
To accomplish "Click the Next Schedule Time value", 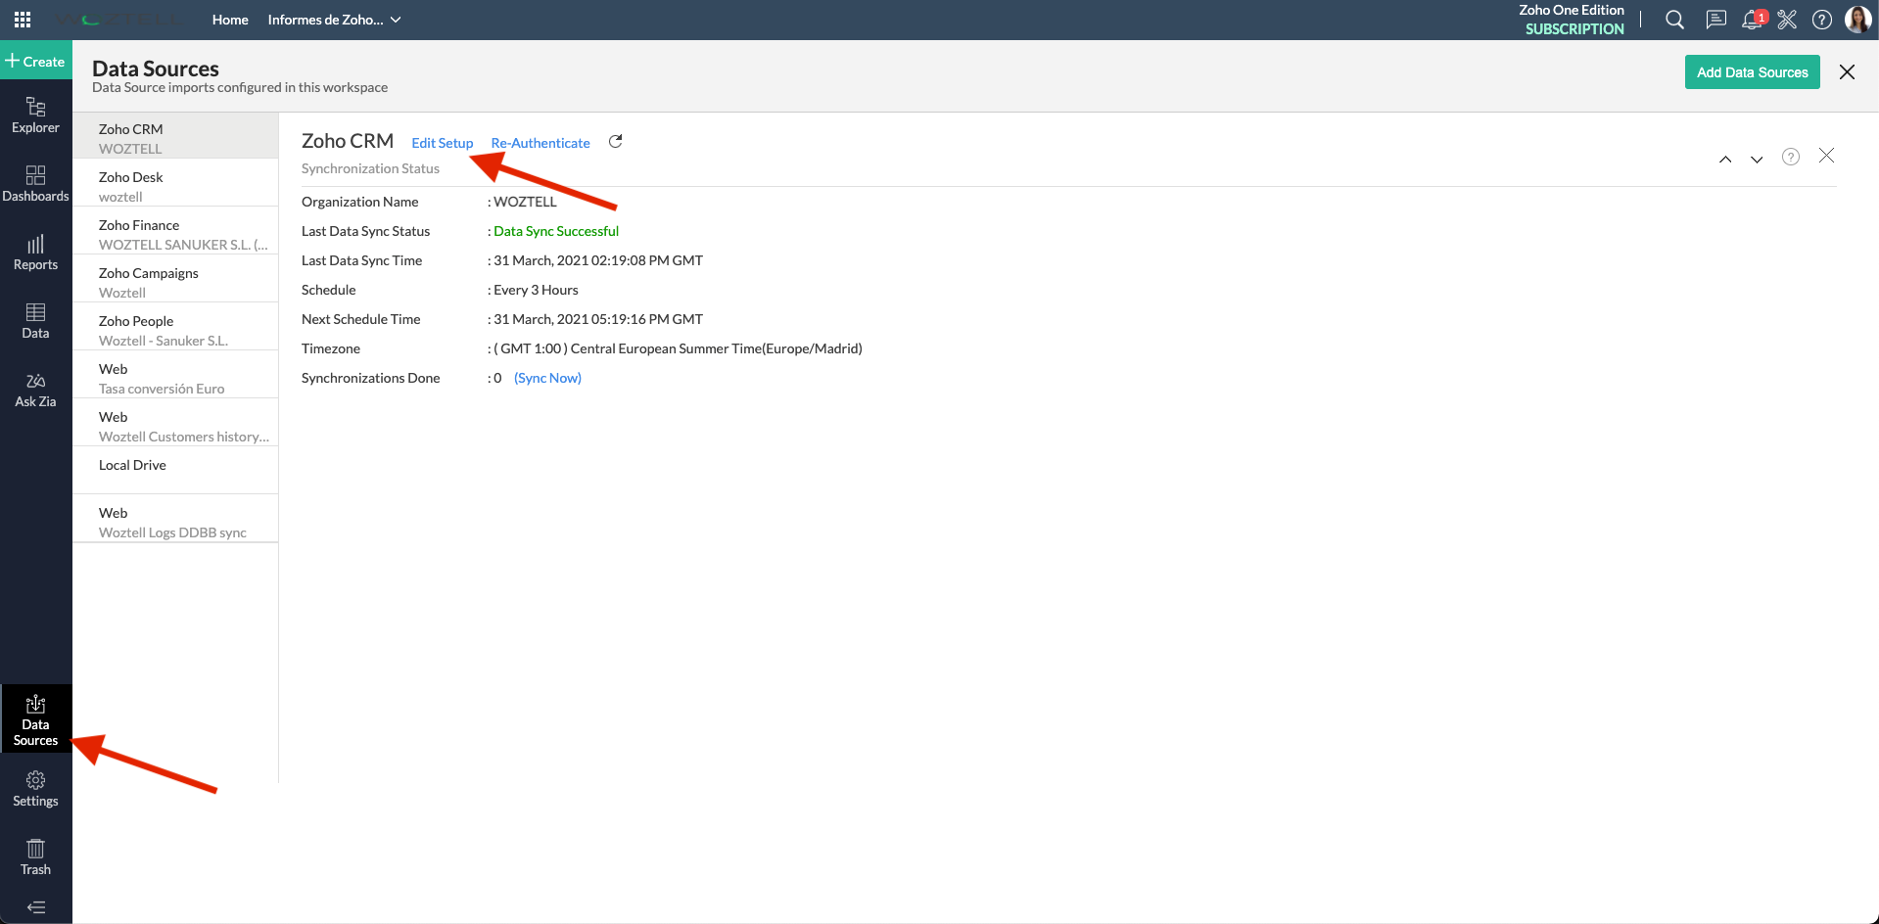I will click(x=598, y=319).
